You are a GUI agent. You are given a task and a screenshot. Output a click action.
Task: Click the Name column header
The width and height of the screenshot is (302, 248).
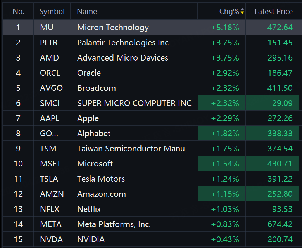(87, 12)
